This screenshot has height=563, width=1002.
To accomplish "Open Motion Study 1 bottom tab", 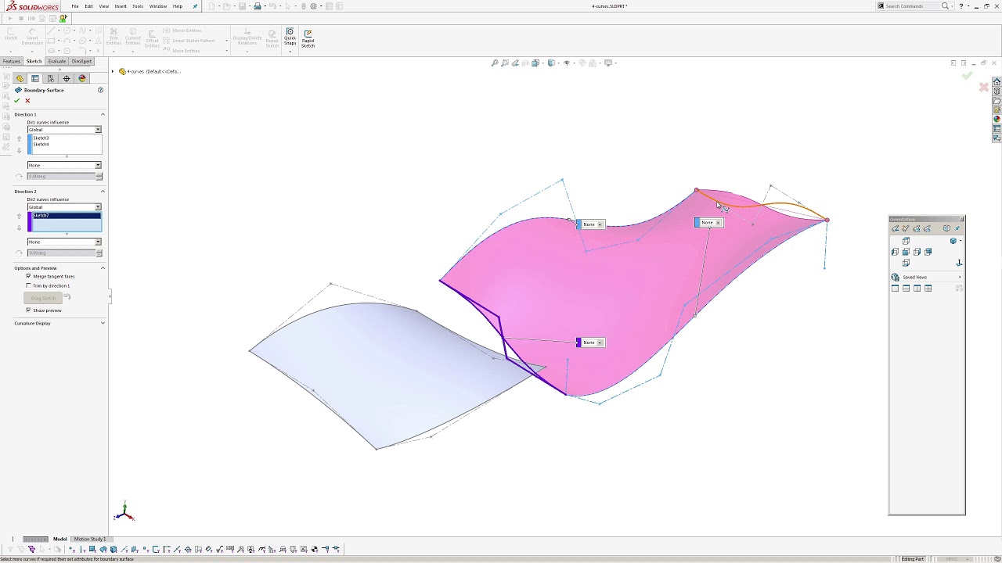I will pyautogui.click(x=90, y=539).
